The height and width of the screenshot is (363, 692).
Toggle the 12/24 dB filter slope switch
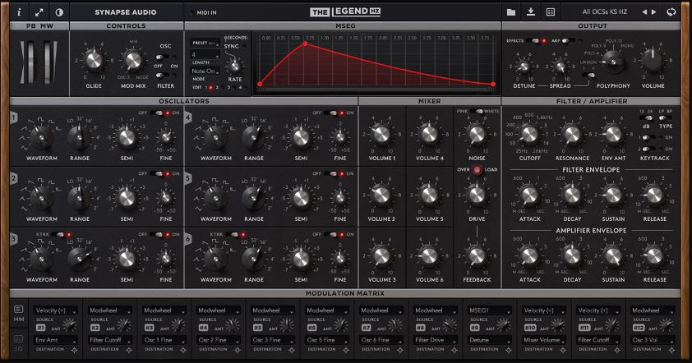pos(646,117)
